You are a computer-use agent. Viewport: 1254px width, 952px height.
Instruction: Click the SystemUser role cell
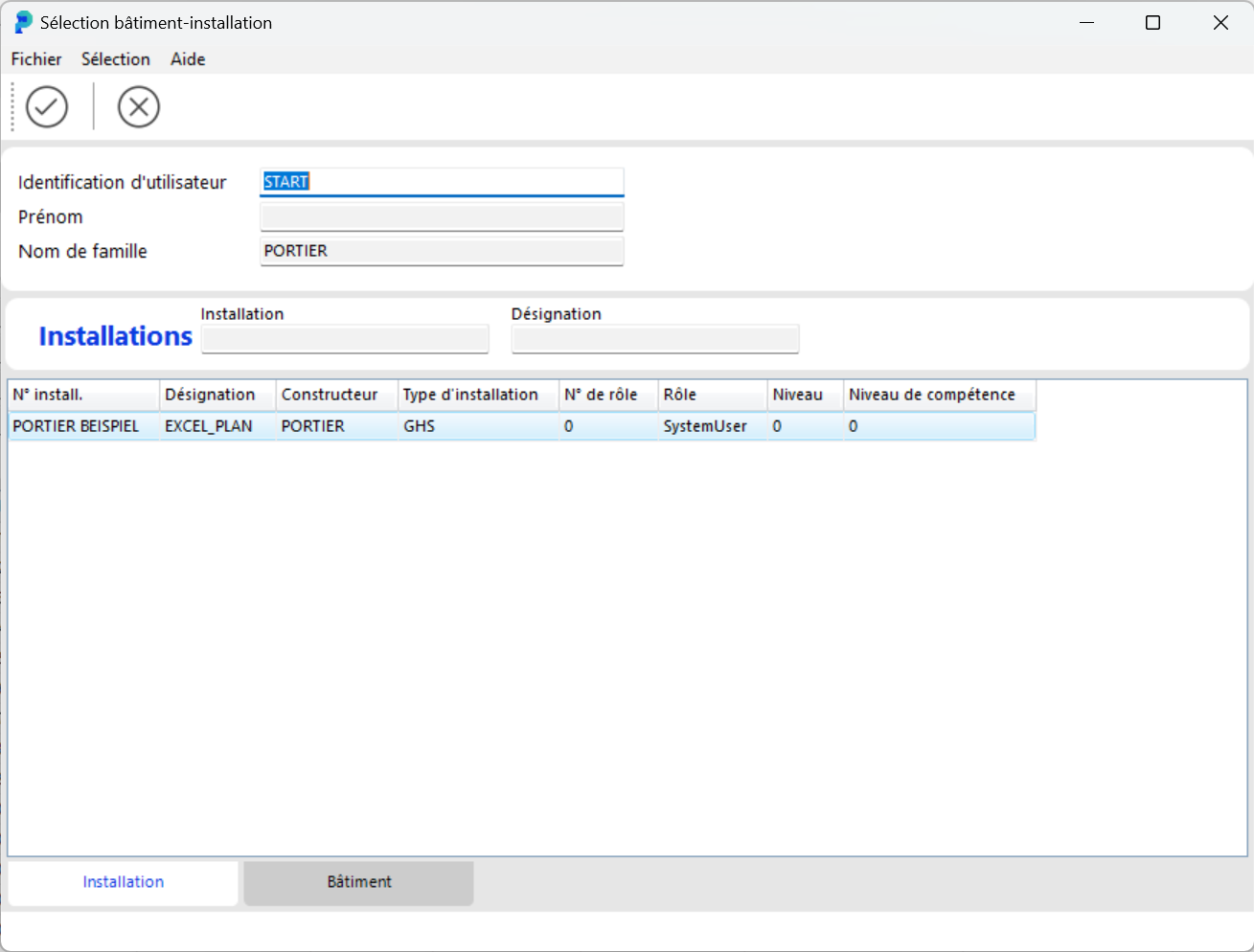pos(713,426)
